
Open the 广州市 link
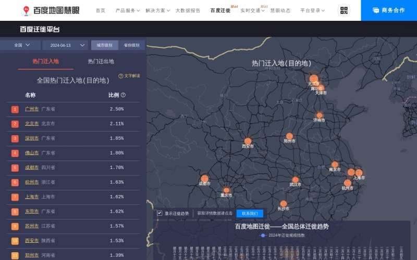32,109
